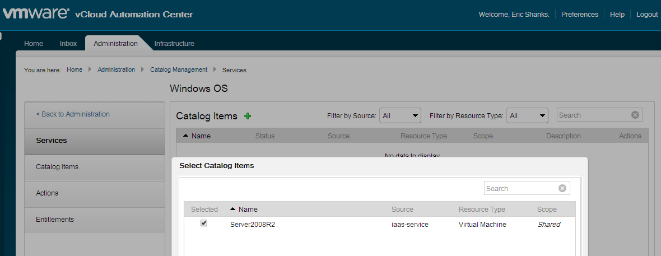The image size is (661, 256).
Task: Switch to the Inbox tab
Action: tap(68, 44)
